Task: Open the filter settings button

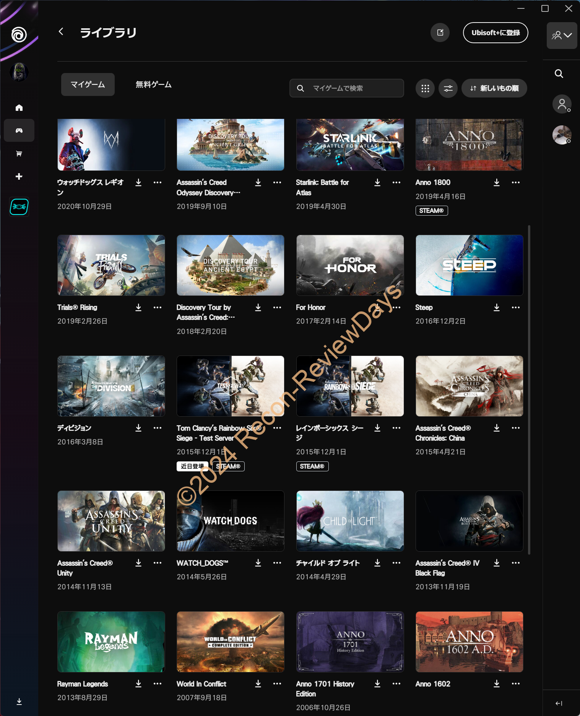Action: click(448, 88)
